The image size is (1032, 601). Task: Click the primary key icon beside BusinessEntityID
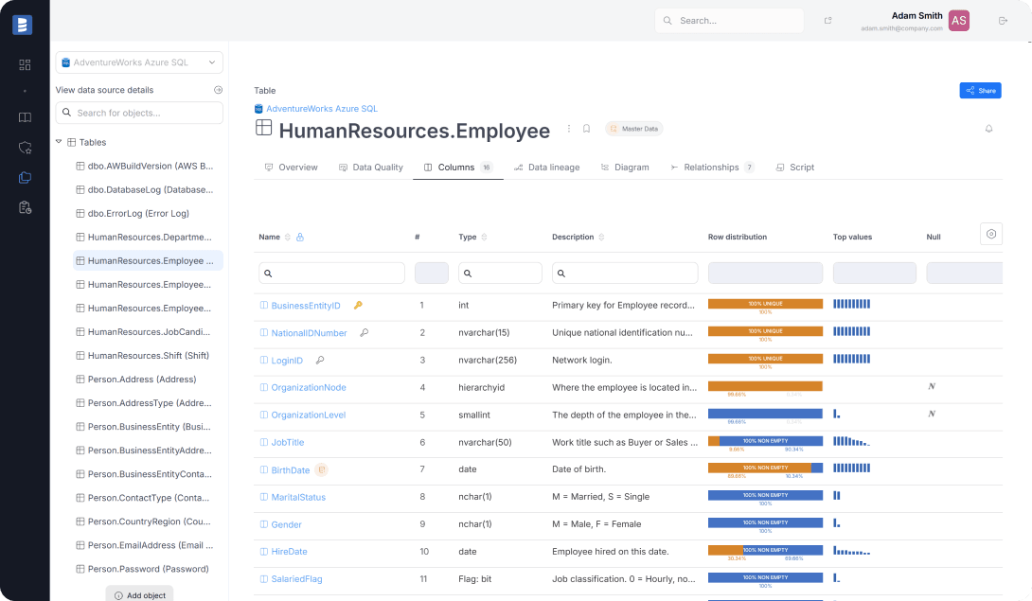(x=358, y=306)
